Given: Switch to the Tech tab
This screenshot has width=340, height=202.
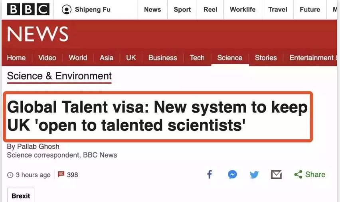Looking at the screenshot, I should (197, 58).
